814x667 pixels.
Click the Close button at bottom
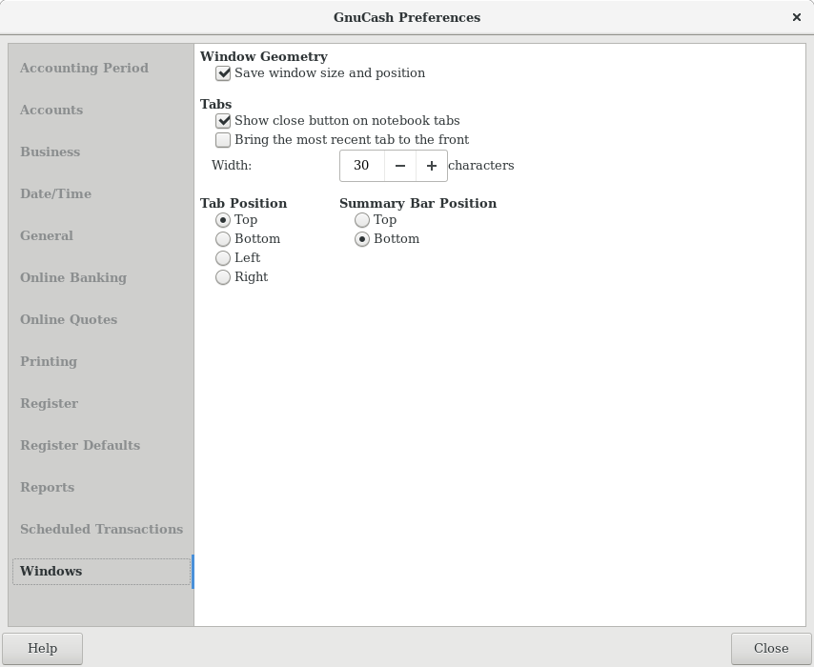pyautogui.click(x=771, y=648)
